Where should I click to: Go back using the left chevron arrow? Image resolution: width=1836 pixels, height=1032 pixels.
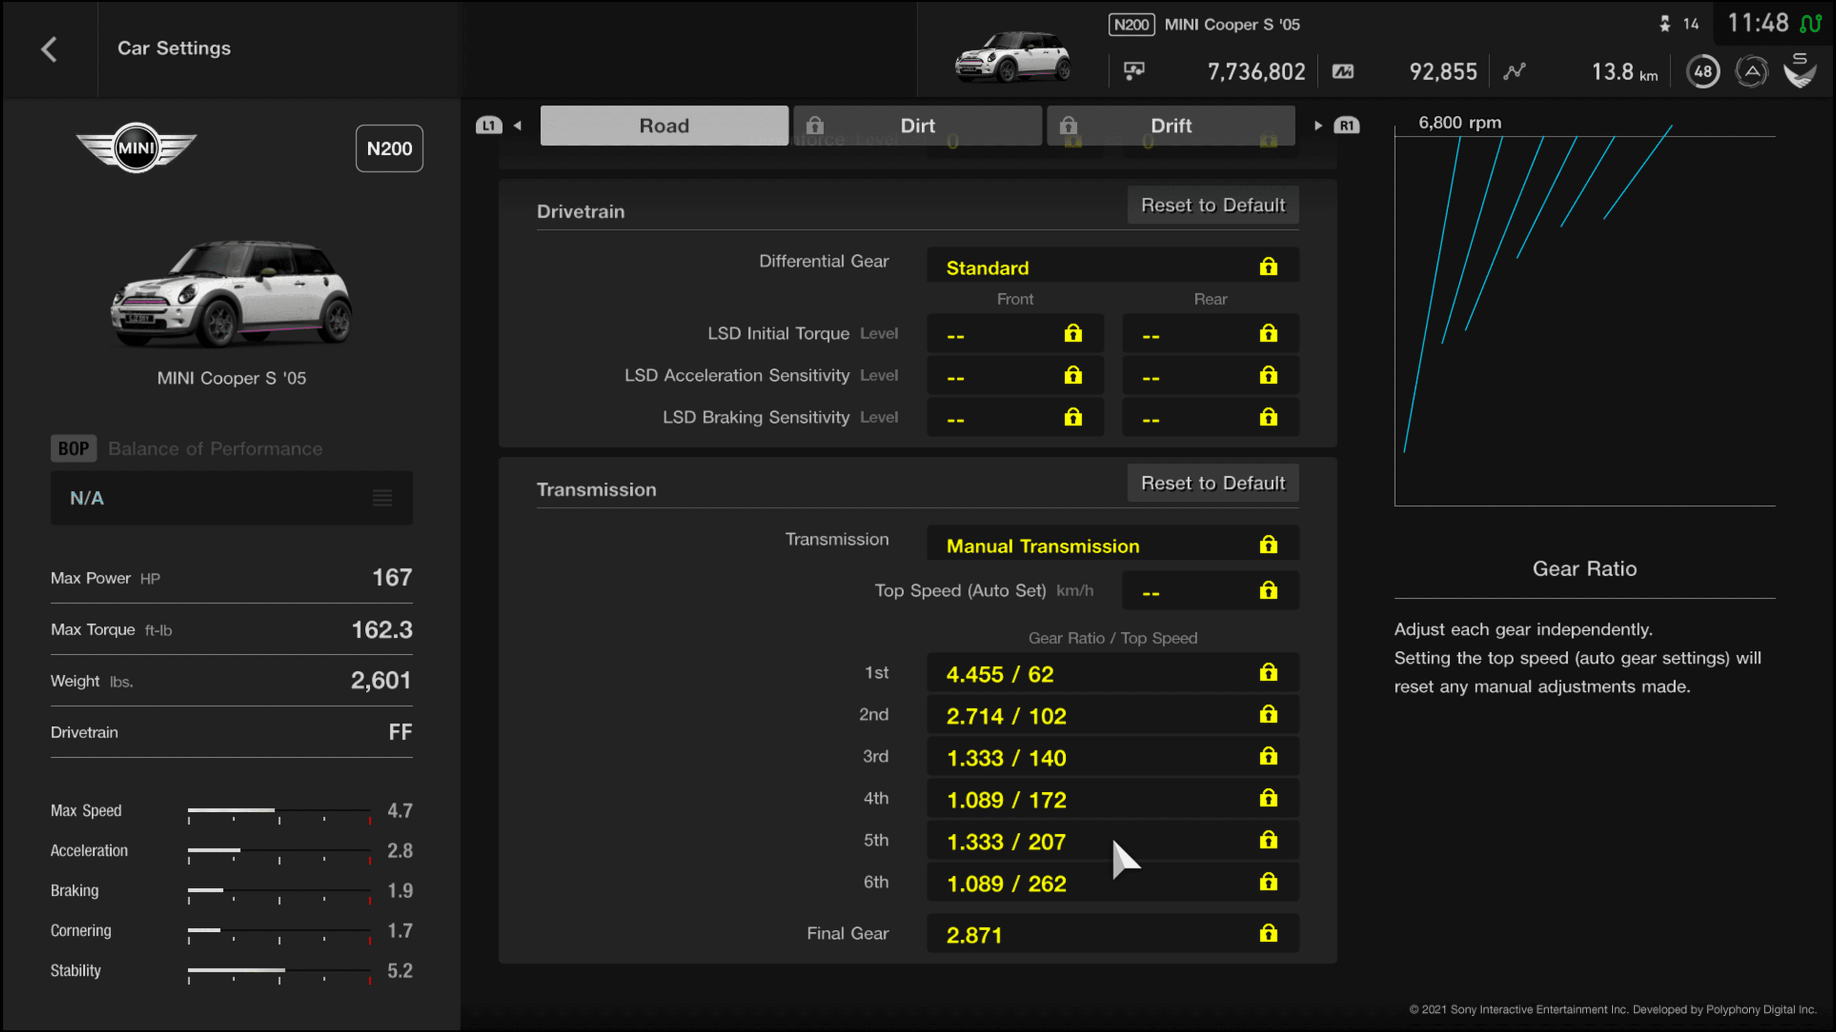point(49,49)
